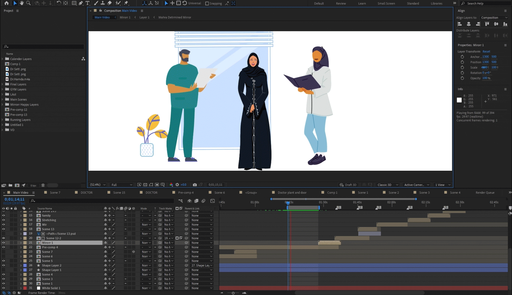Adjust the timeline zoom slider
Screen dimensions: 512x295
[x=233, y=293]
